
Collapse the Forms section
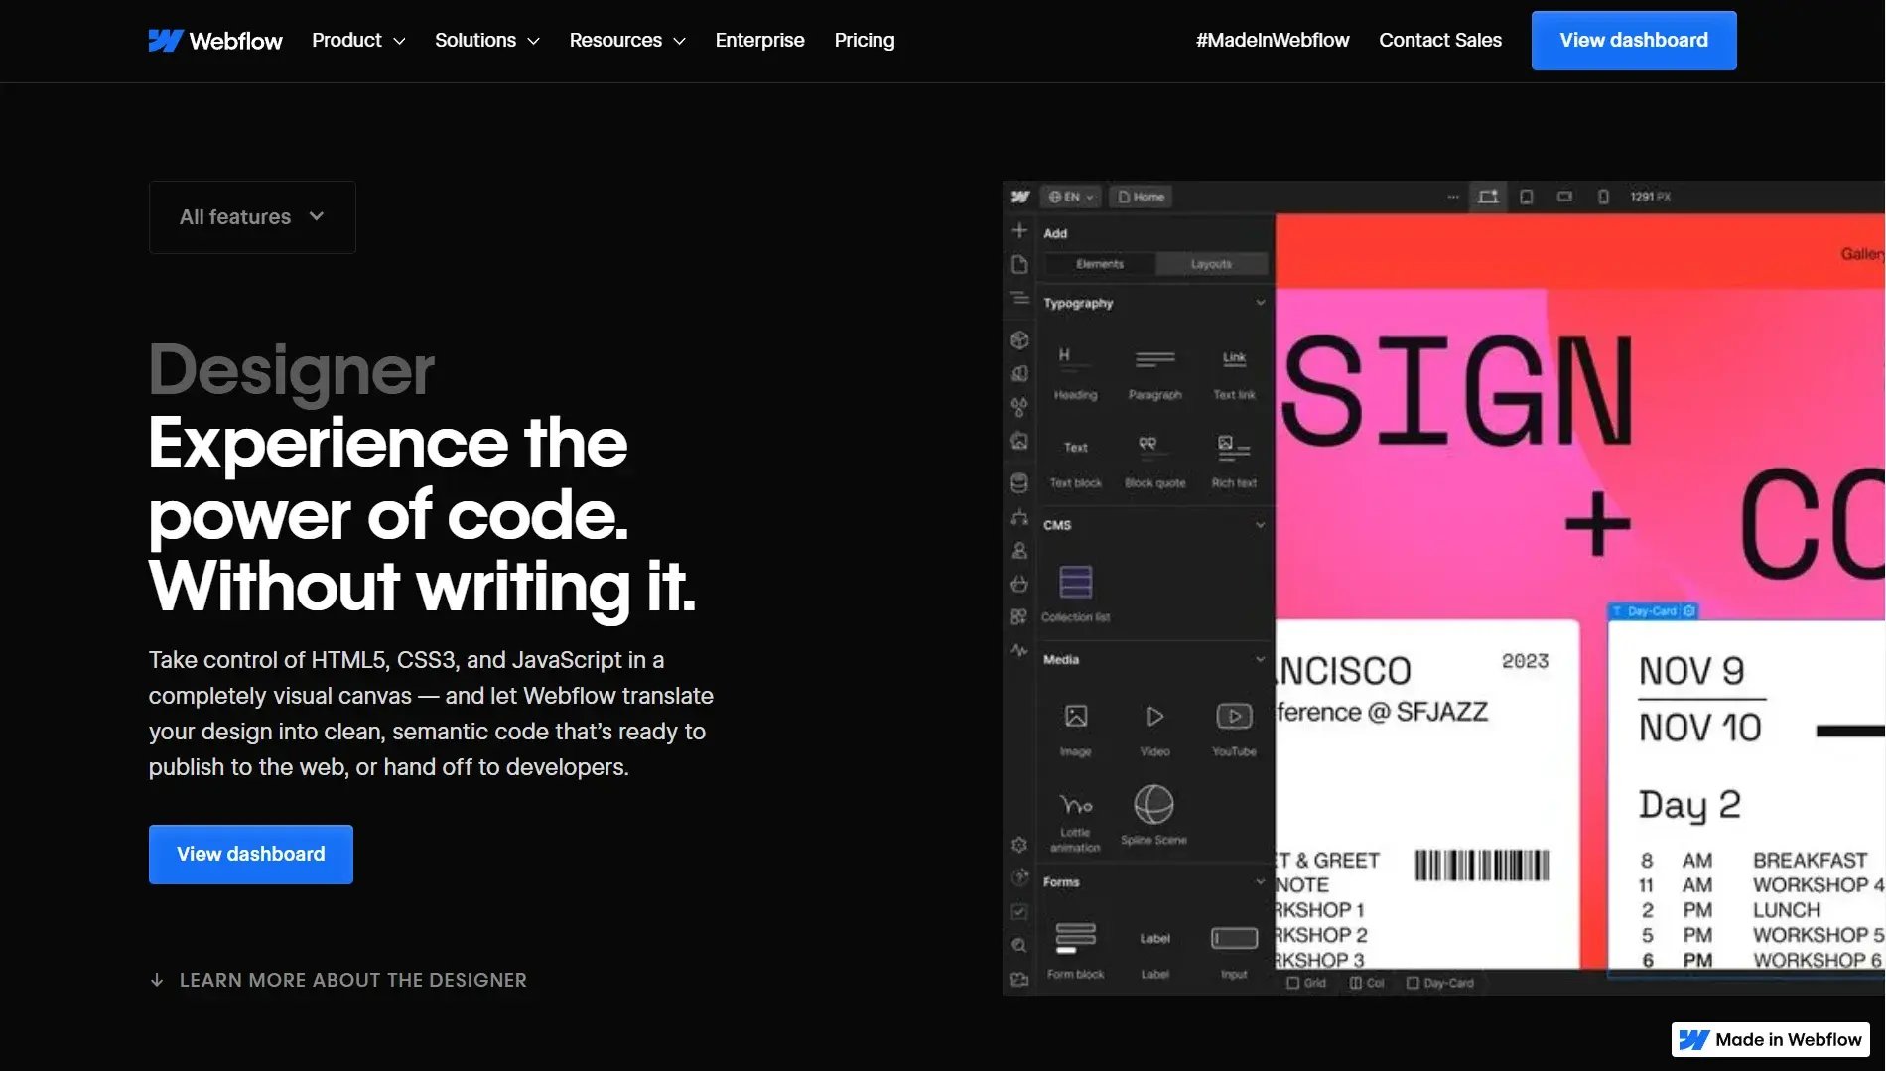(1260, 881)
